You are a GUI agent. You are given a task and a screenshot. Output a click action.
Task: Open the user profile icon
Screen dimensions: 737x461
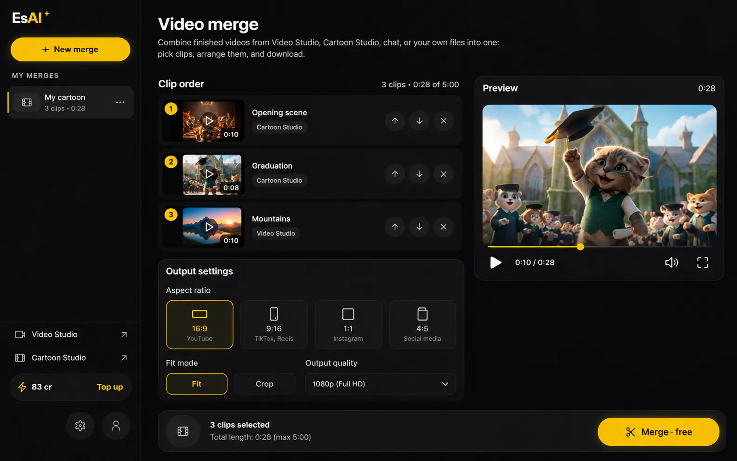pos(116,426)
